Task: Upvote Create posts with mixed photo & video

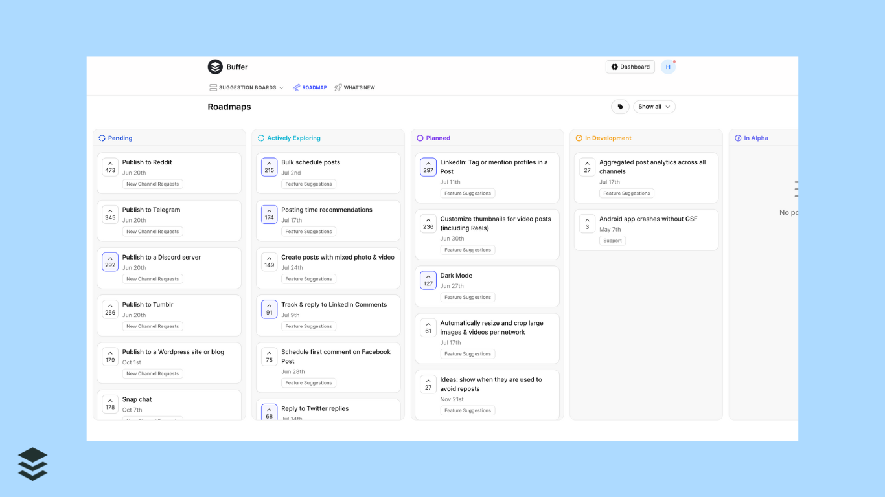Action: click(270, 261)
